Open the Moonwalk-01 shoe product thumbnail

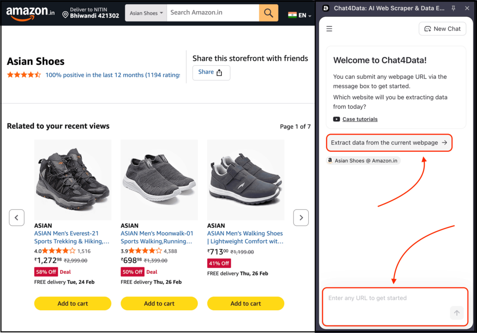159,180
